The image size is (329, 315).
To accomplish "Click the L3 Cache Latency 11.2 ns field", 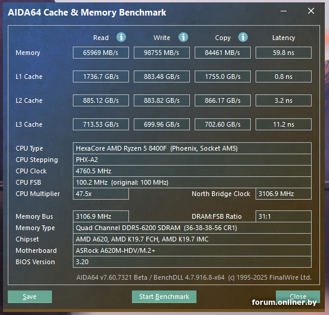I will coord(284,124).
